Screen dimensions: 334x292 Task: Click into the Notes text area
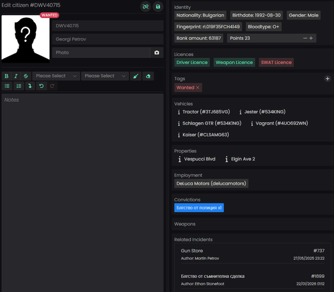tap(83, 193)
